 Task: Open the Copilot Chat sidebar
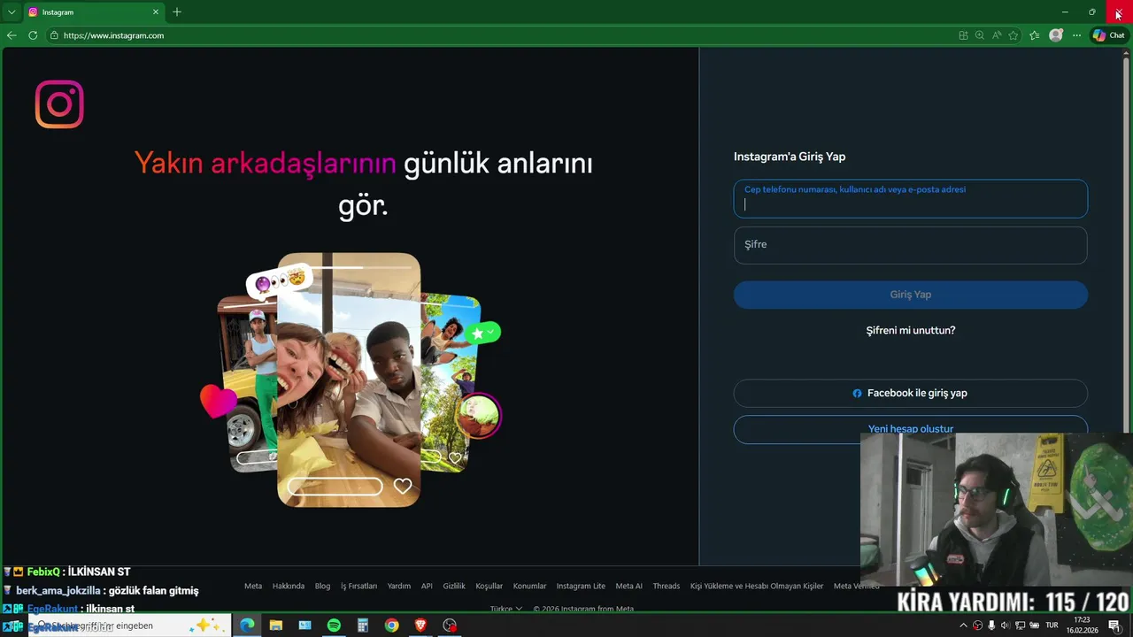pyautogui.click(x=1108, y=35)
